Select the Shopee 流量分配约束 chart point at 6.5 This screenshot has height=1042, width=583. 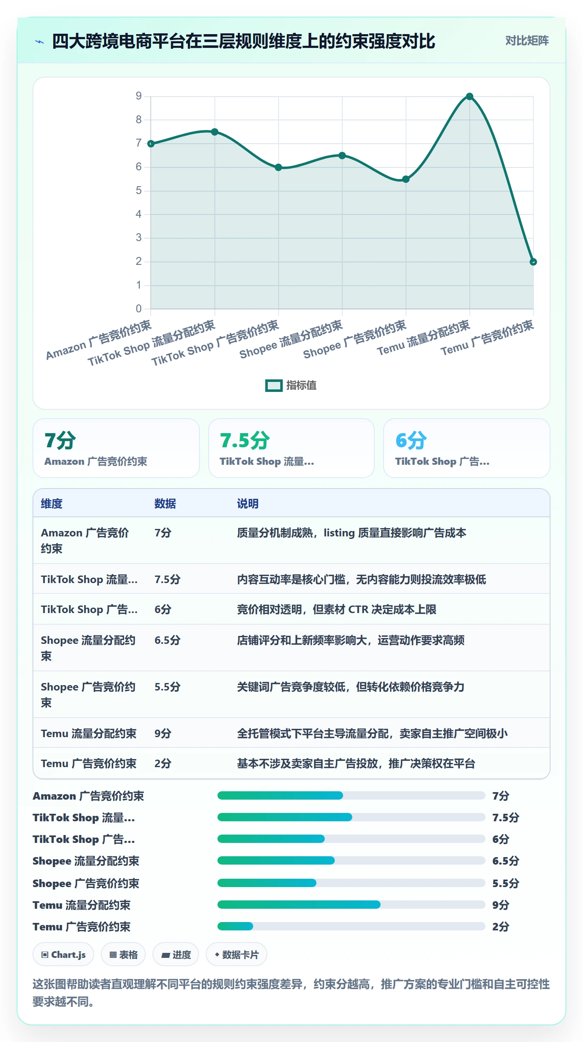[342, 156]
